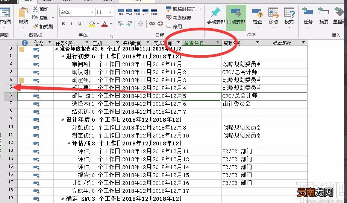Select predecessor cell 17 in row 18
This screenshot has width=347, height=203.
coord(202,191)
